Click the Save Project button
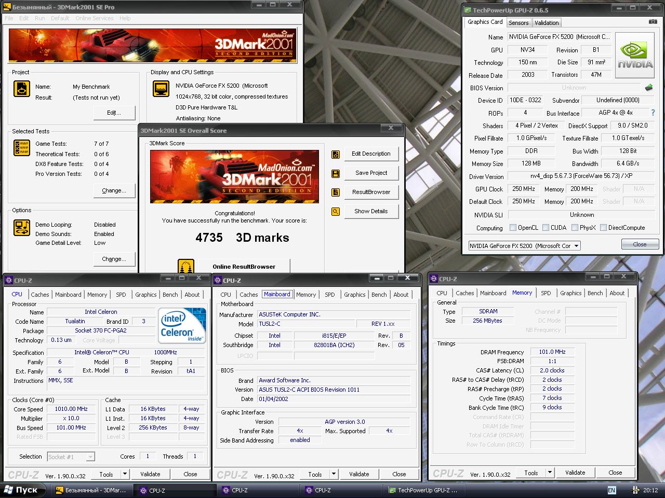This screenshot has width=665, height=498. click(371, 173)
